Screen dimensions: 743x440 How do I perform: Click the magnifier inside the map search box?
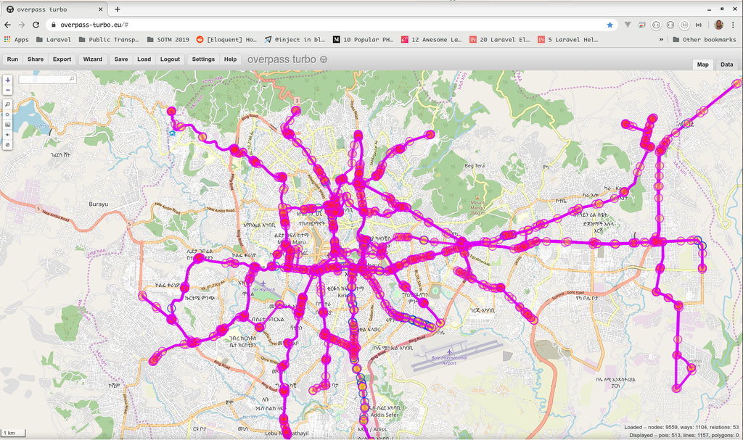click(x=72, y=78)
